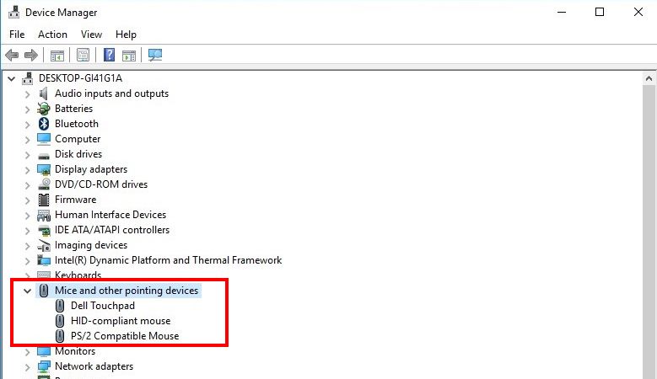Select the Computer category label

pos(78,139)
